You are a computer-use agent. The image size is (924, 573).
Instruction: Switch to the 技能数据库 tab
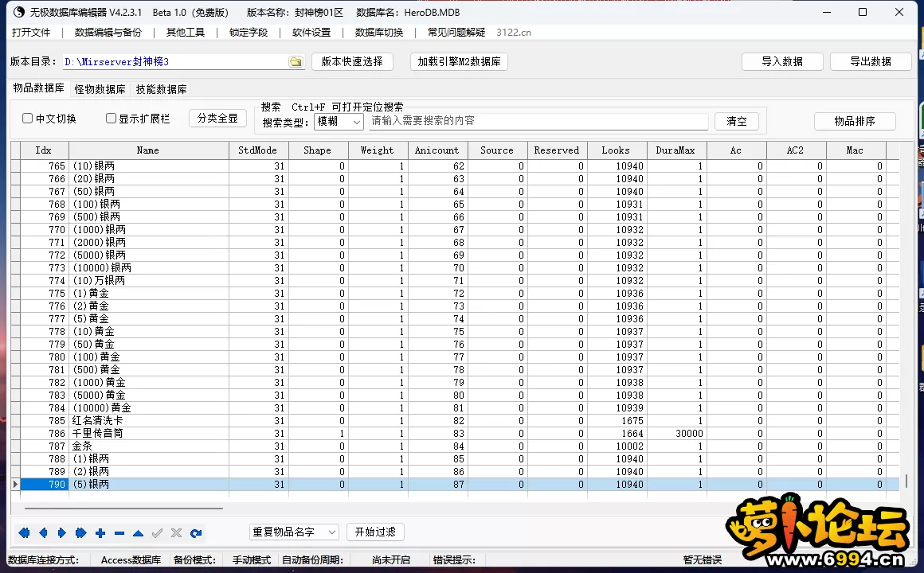click(x=162, y=89)
